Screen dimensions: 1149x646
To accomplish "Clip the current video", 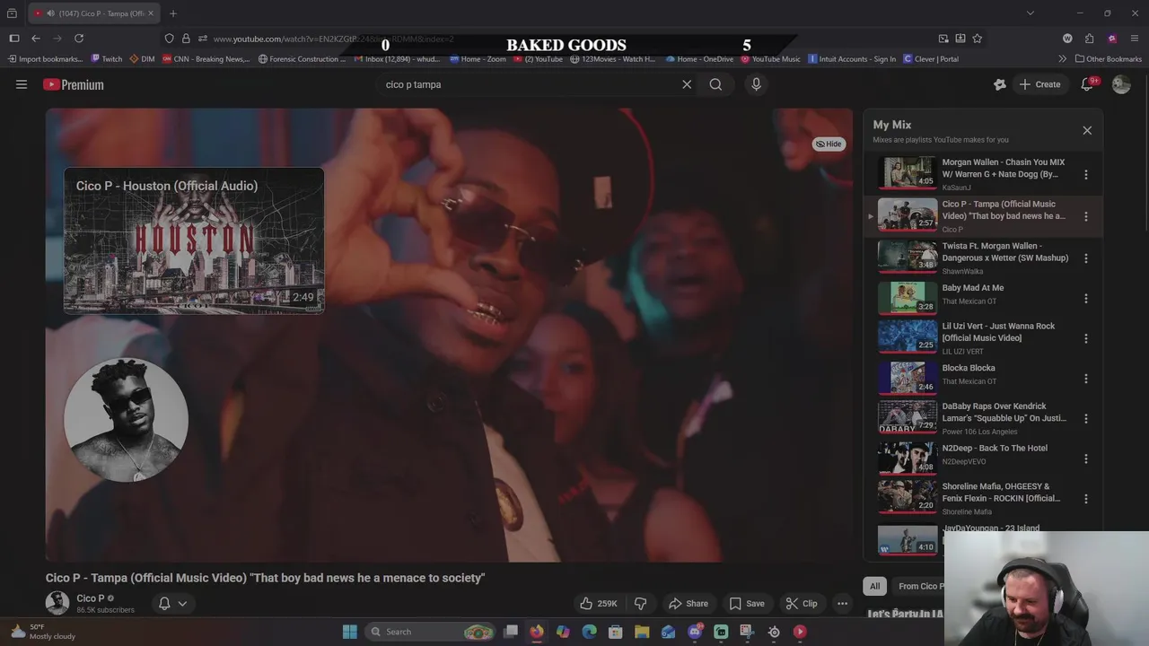I will pyautogui.click(x=801, y=604).
